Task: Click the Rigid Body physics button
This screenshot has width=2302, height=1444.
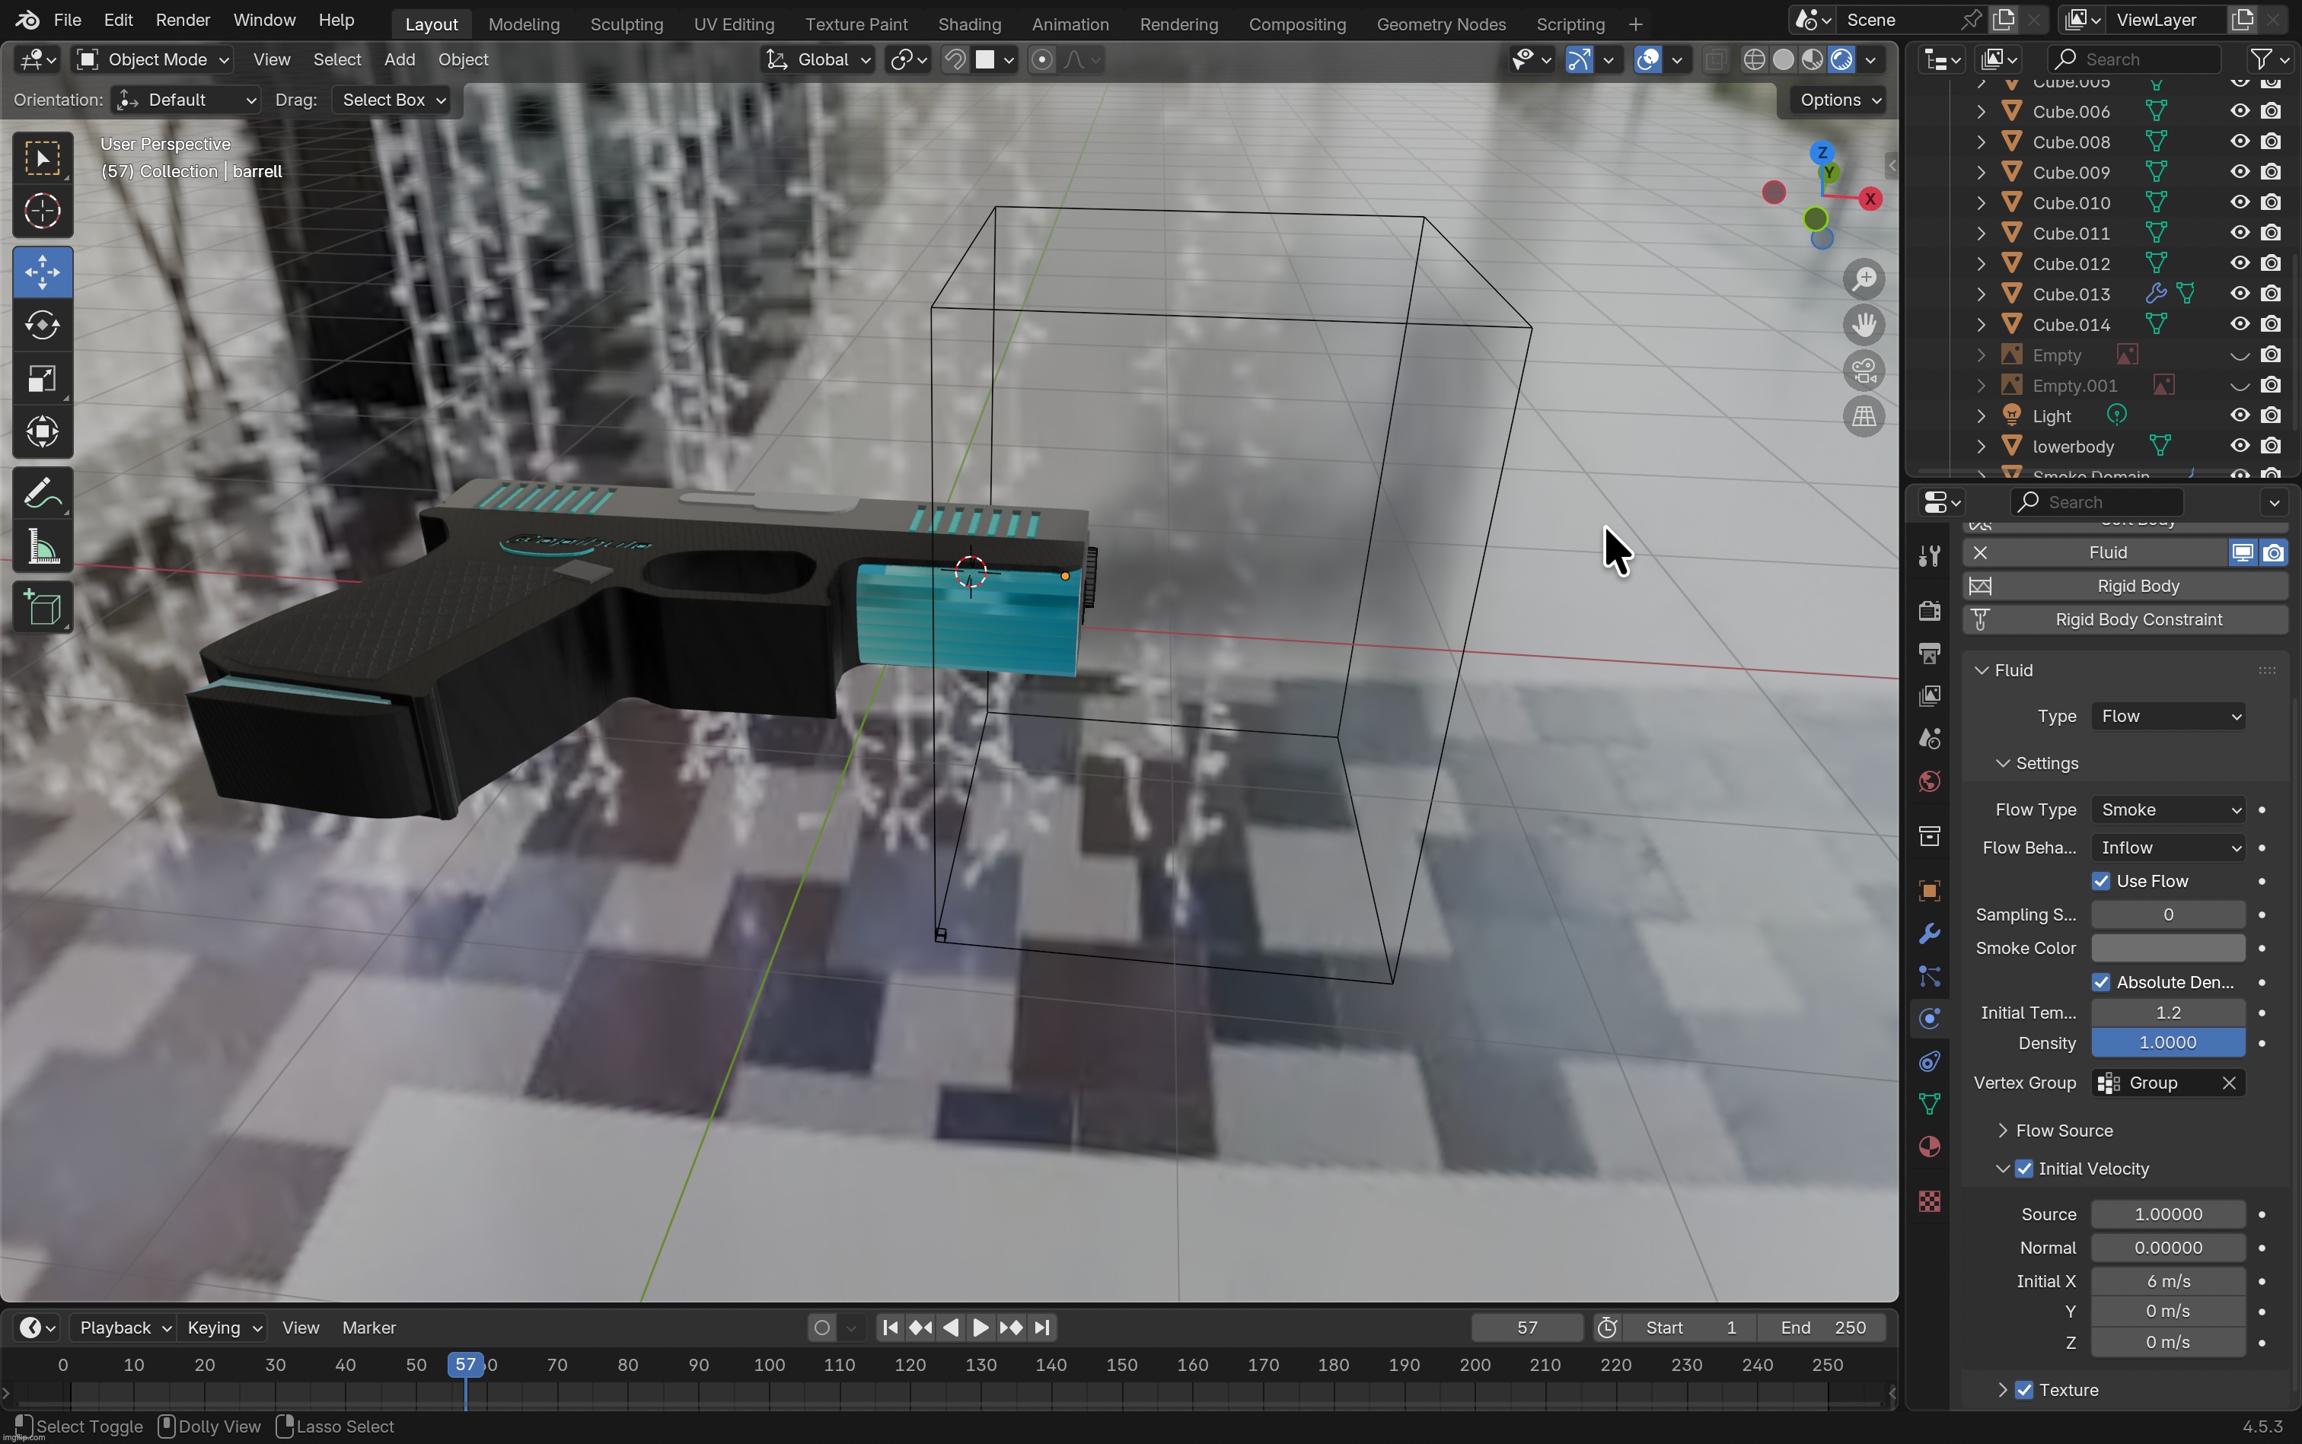Action: pos(2137,587)
